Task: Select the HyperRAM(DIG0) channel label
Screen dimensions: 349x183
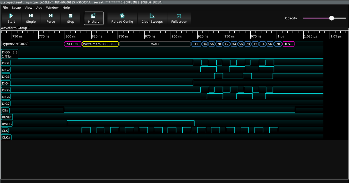Action: 15,44
